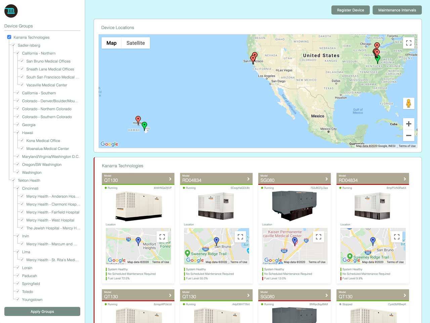
Task: Select Moanalua Medical Center in the tree
Action: point(47,149)
